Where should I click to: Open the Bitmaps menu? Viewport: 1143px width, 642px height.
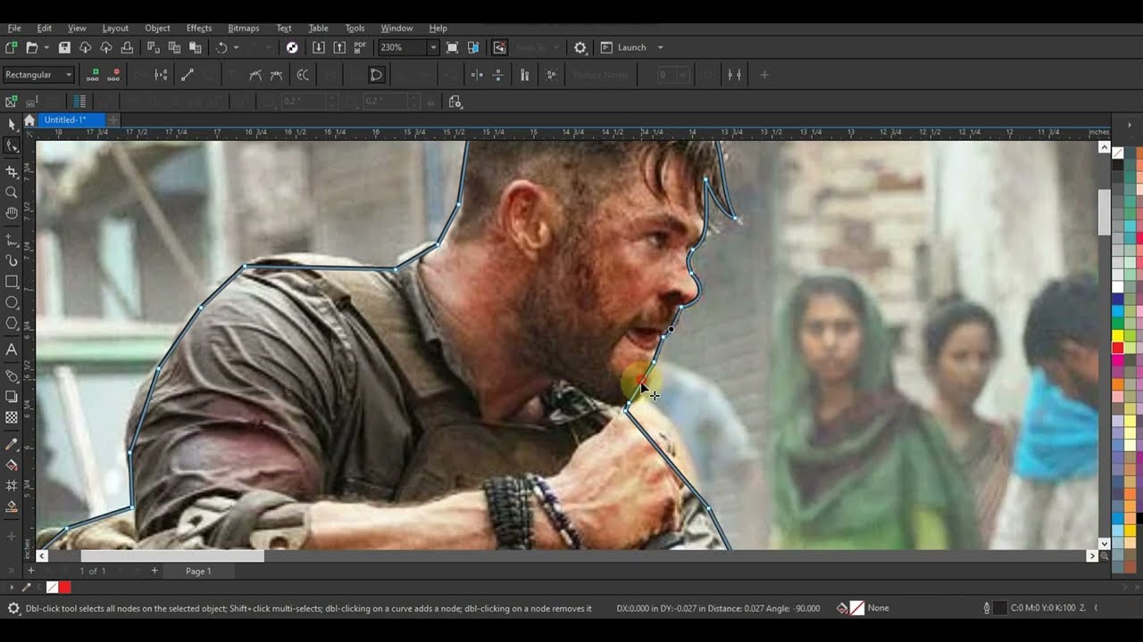tap(244, 28)
